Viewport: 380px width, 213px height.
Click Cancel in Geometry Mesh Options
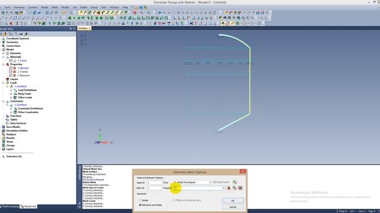[x=233, y=207]
